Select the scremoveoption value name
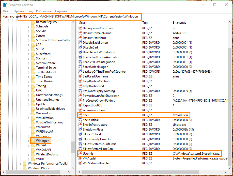The image size is (233, 176). point(94,110)
